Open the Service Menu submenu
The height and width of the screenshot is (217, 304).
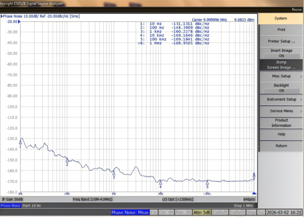coord(281,111)
